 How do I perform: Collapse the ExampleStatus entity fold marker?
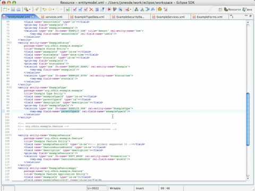pos(11,42)
